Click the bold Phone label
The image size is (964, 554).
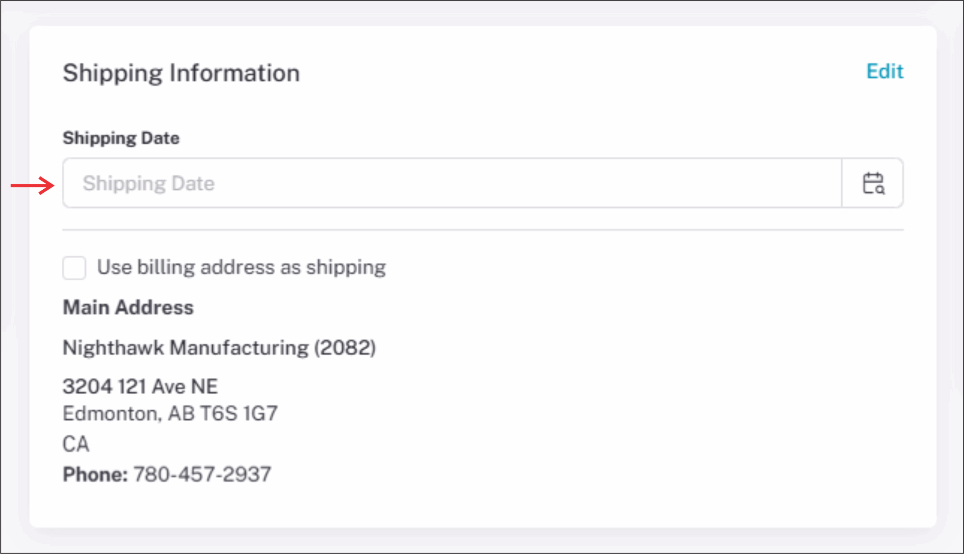point(95,474)
